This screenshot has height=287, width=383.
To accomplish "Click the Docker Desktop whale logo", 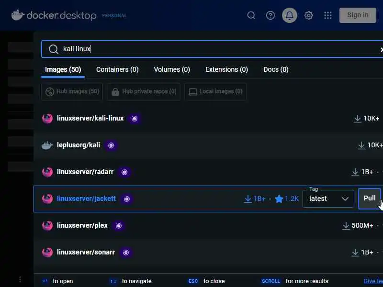I will (18, 15).
